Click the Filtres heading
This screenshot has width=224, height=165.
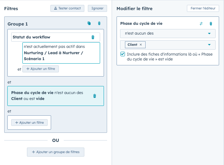[x=11, y=8]
